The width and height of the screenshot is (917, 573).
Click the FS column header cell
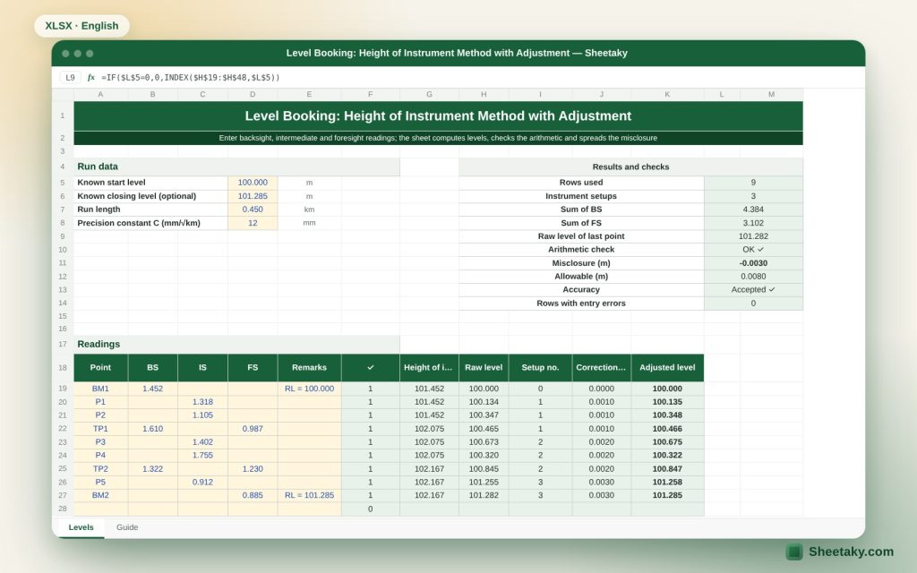253,368
